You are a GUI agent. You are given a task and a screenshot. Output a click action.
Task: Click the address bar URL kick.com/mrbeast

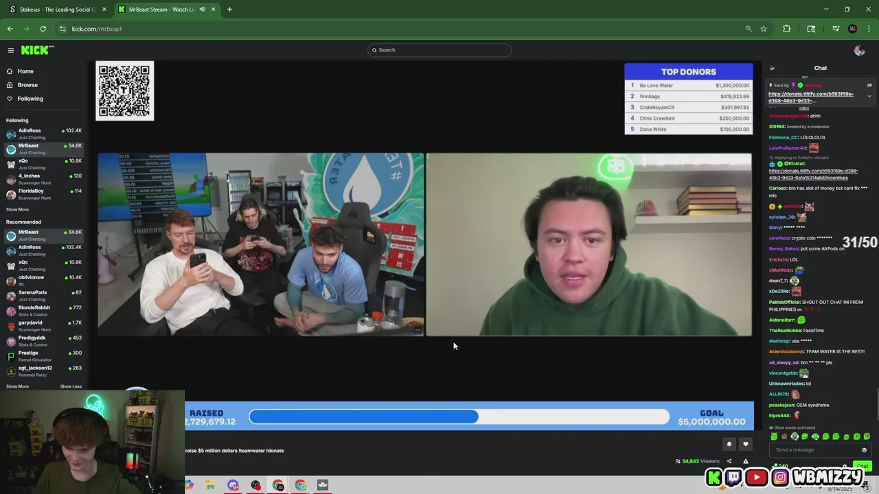click(x=97, y=29)
